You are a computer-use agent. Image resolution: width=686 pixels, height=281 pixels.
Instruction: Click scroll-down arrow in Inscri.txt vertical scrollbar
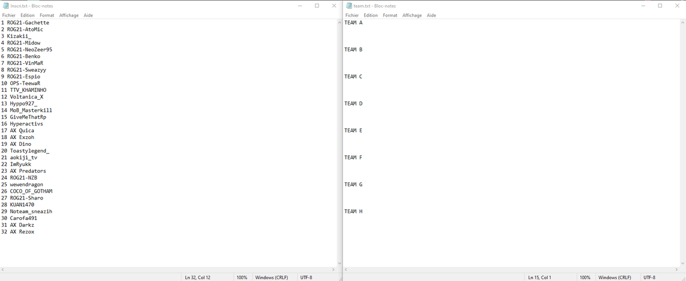(340, 263)
